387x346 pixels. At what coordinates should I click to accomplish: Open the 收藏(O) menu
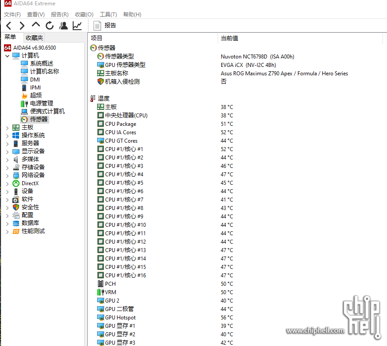(84, 15)
